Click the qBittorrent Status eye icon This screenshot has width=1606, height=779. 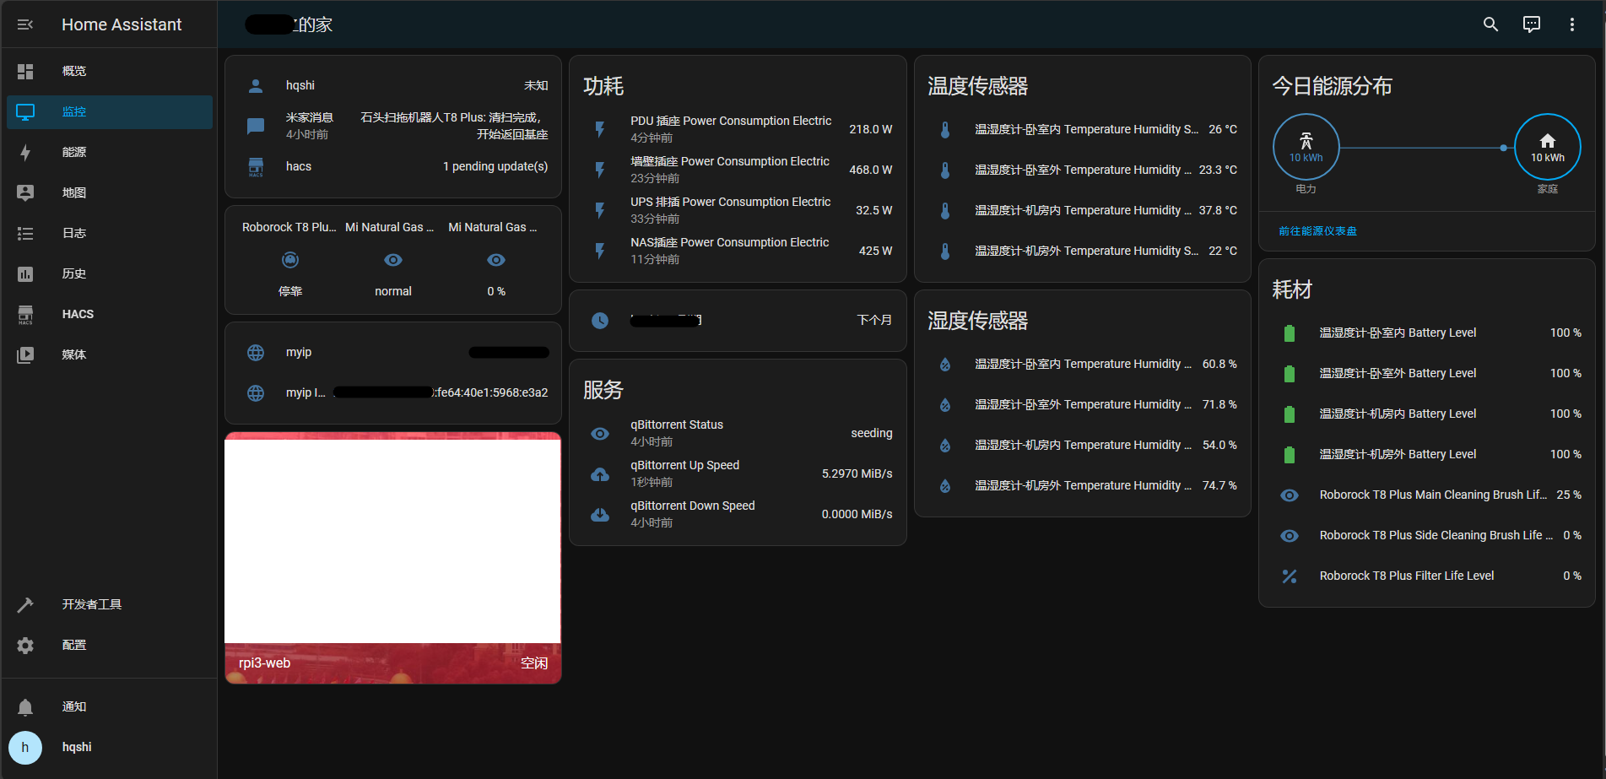[x=600, y=434]
